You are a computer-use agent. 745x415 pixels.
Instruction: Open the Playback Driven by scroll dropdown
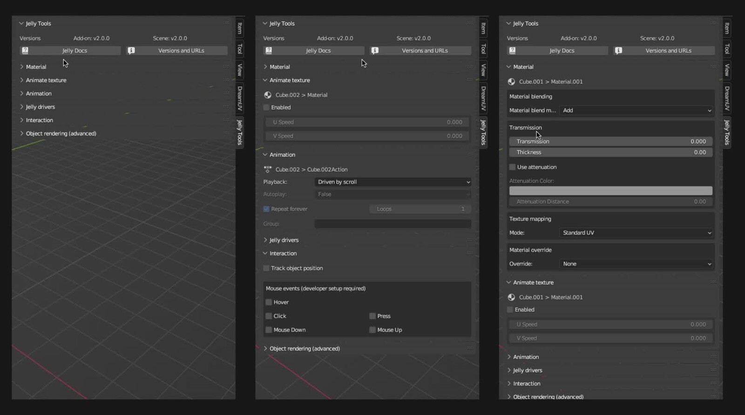[393, 182]
